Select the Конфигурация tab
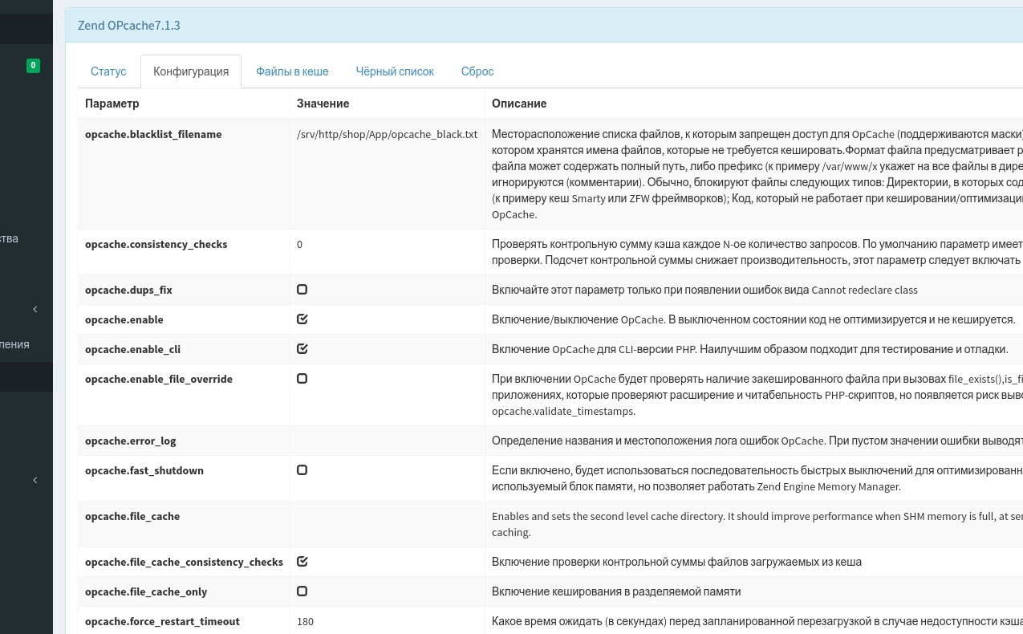Image resolution: width=1023 pixels, height=634 pixels. pos(191,71)
